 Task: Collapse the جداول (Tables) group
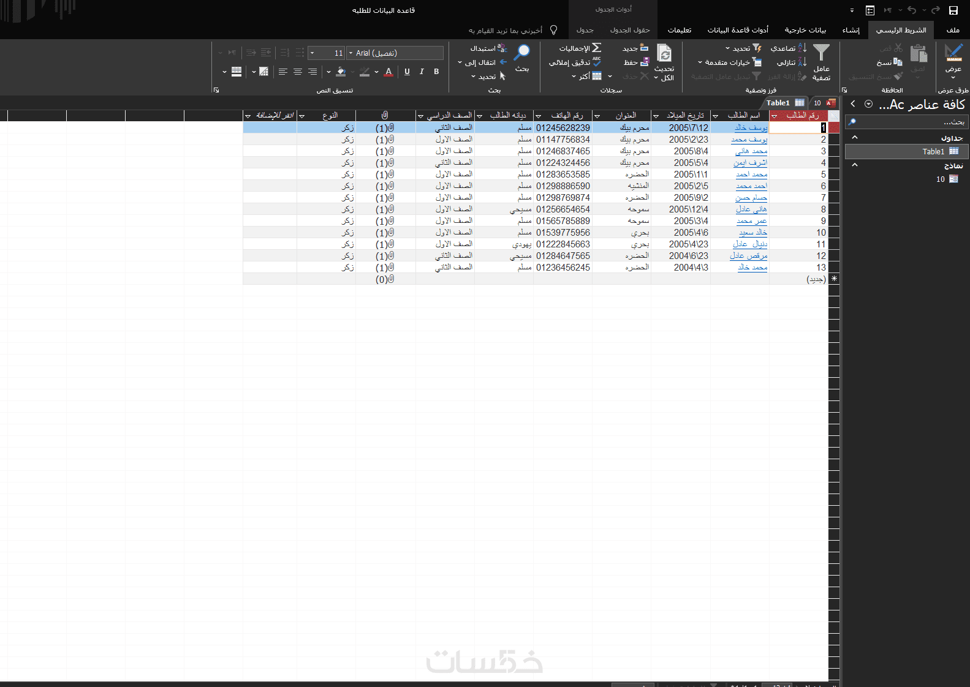[855, 138]
